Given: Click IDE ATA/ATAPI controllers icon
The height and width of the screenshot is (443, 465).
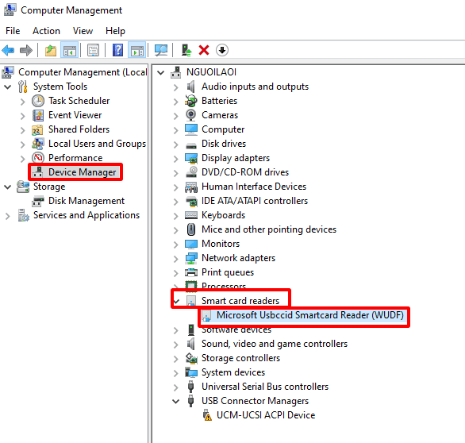Looking at the screenshot, I should tap(191, 202).
